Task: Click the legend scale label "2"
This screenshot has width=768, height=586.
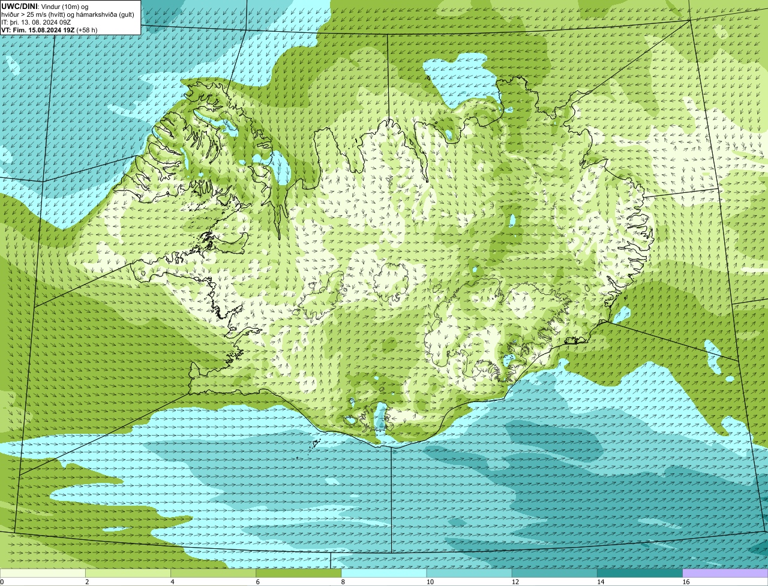Action: pyautogui.click(x=87, y=582)
